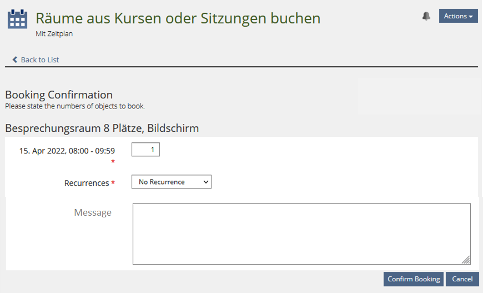
Task: Open the Actions dropdown menu
Action: pos(458,16)
